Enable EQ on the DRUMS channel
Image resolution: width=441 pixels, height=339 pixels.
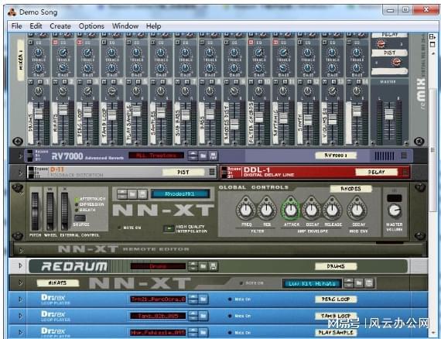coord(31,43)
